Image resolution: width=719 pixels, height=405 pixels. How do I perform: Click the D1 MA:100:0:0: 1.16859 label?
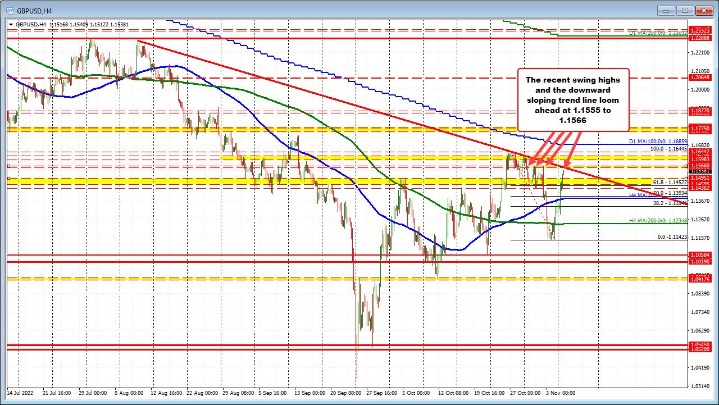tap(658, 142)
